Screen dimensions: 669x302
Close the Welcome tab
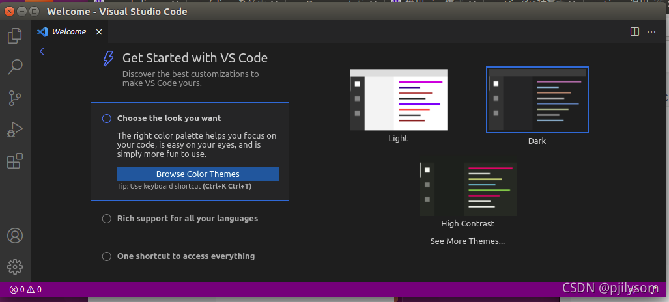(x=98, y=32)
